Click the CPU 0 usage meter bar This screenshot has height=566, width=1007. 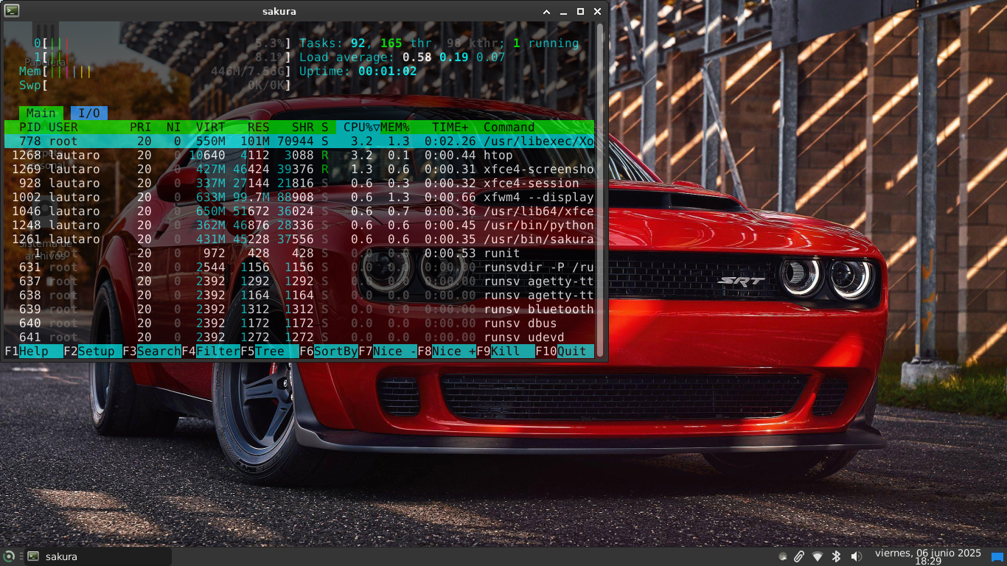click(x=163, y=43)
